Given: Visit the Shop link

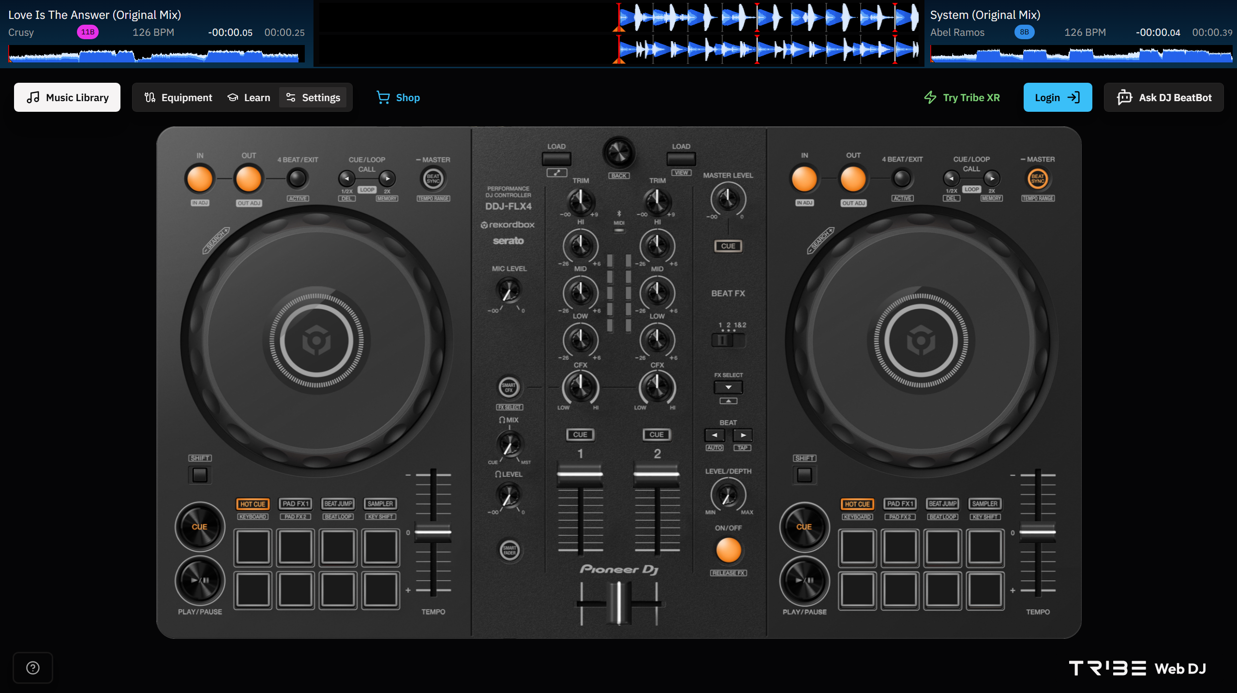Looking at the screenshot, I should [398, 97].
